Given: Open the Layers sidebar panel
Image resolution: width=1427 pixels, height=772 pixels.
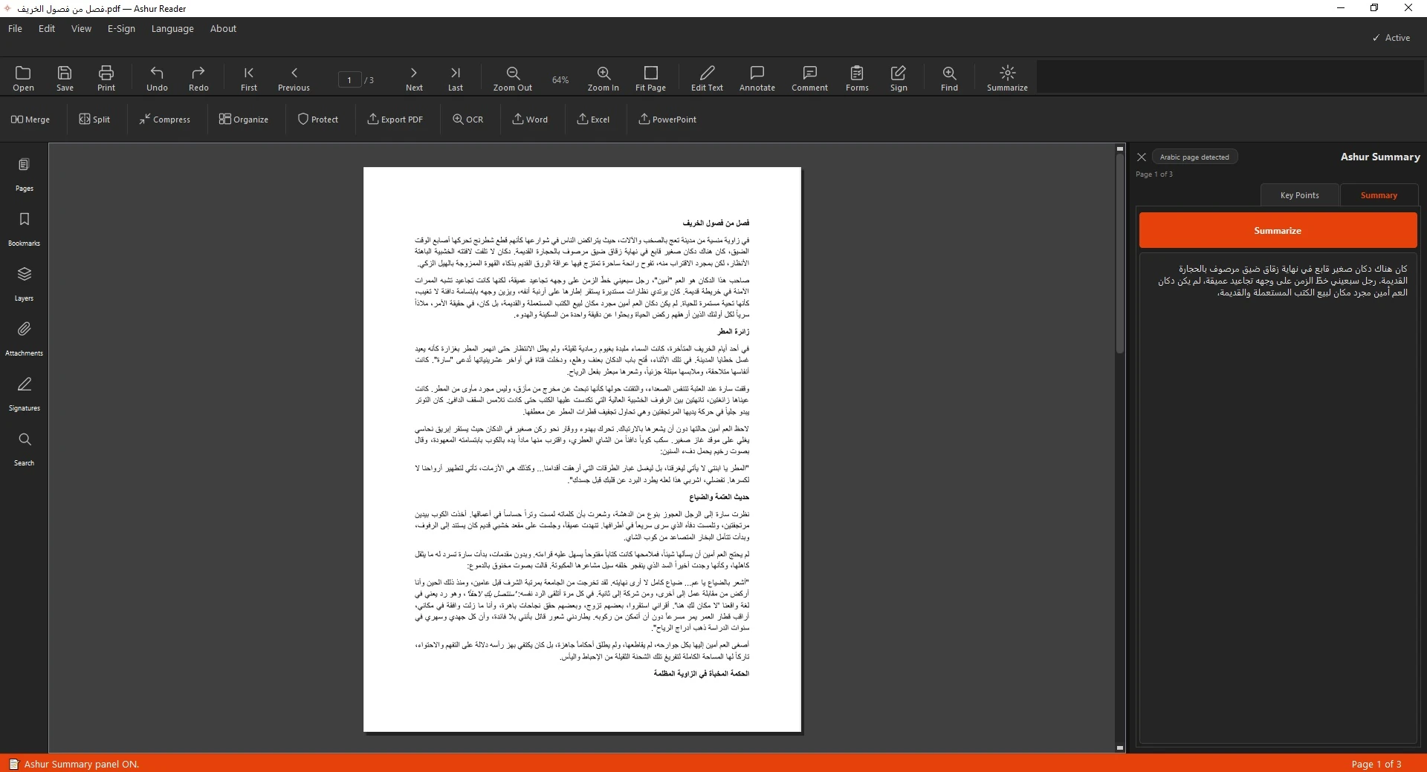Looking at the screenshot, I should [x=24, y=284].
